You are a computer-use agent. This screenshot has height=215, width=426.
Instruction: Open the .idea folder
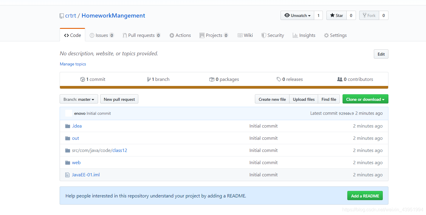(x=77, y=126)
